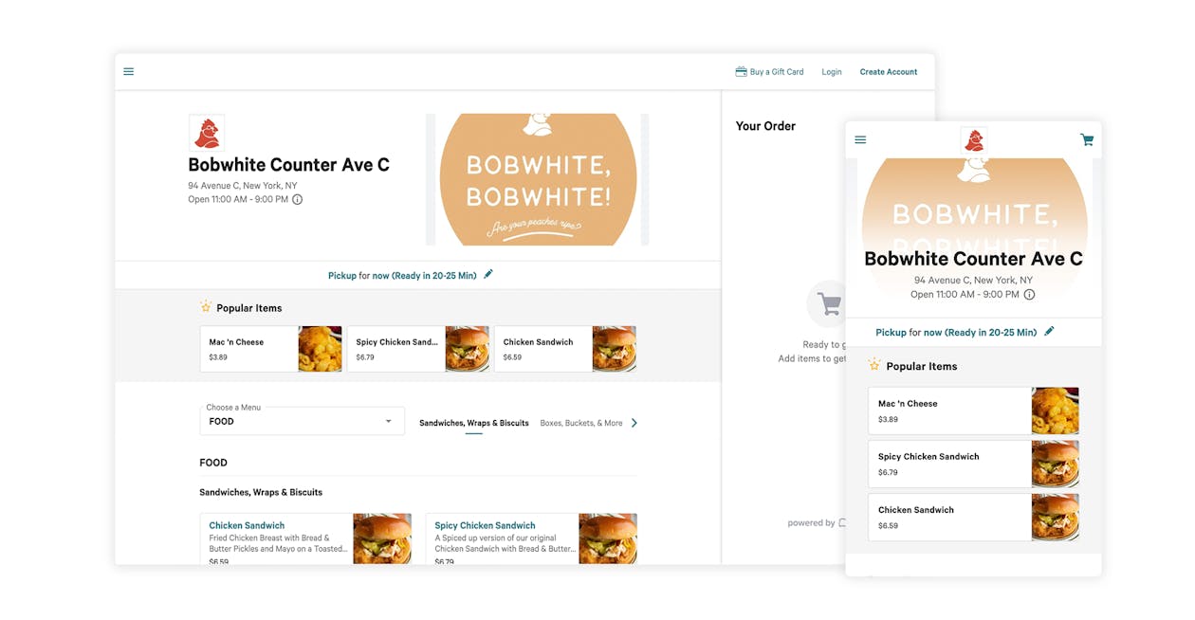The image size is (1195, 620).
Task: Click the Popular Items star icon on mobile
Action: click(x=874, y=364)
